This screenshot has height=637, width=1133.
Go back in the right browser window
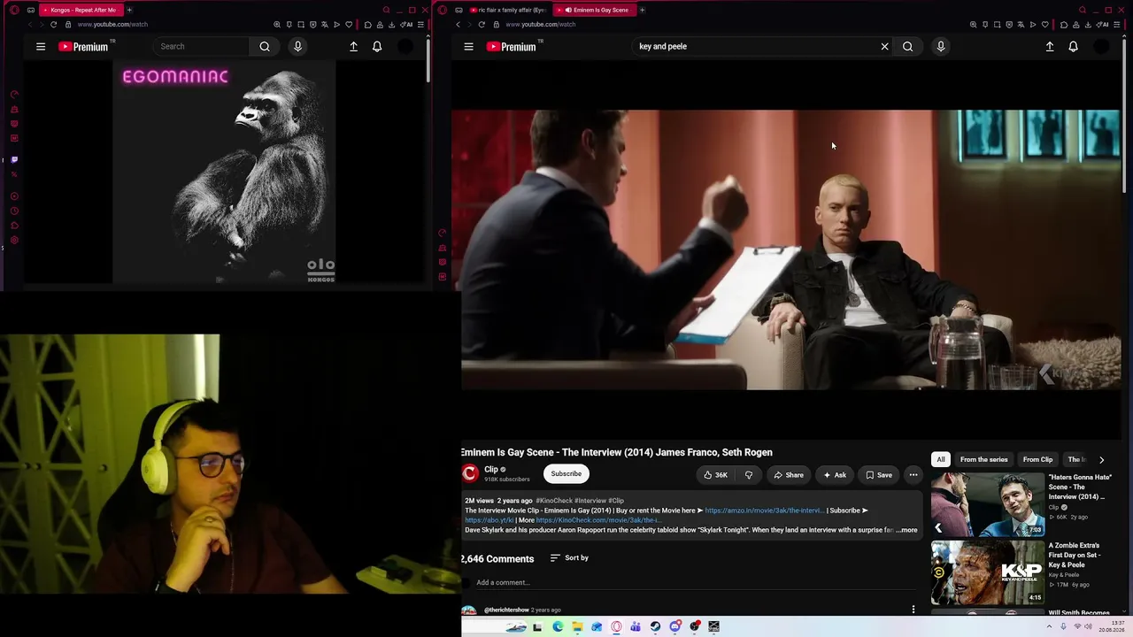(x=458, y=24)
